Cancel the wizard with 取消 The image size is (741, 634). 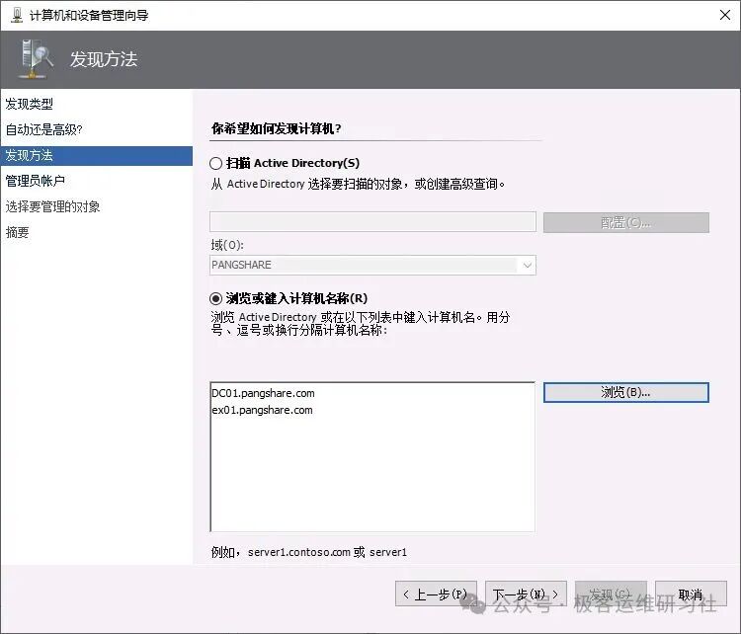coord(691,594)
